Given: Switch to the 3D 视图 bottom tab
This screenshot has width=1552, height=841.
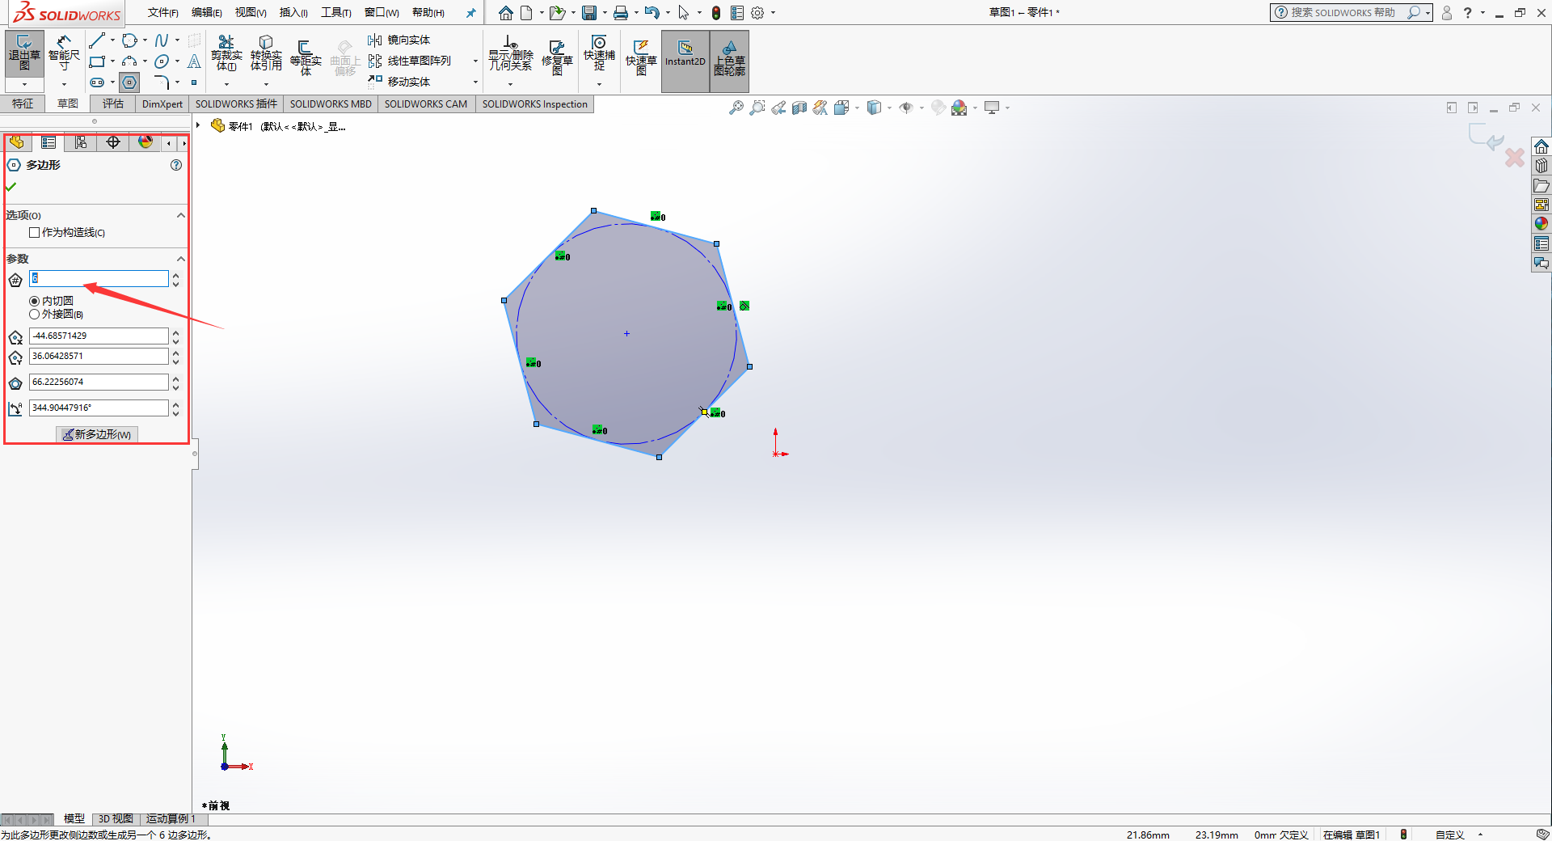Looking at the screenshot, I should click(116, 819).
